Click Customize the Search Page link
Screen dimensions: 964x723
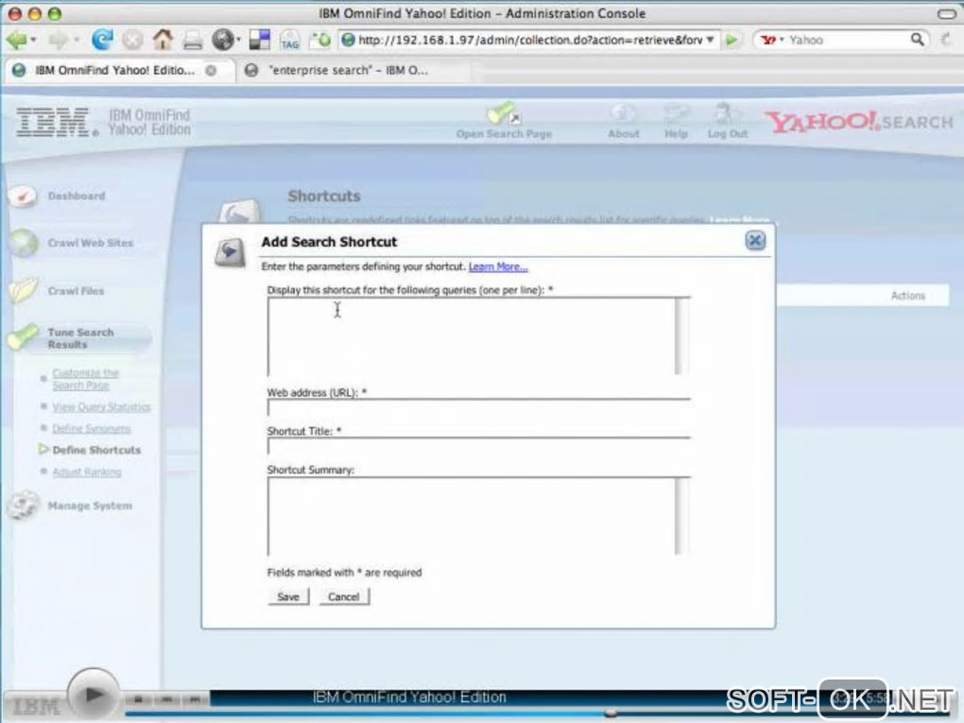click(x=85, y=379)
